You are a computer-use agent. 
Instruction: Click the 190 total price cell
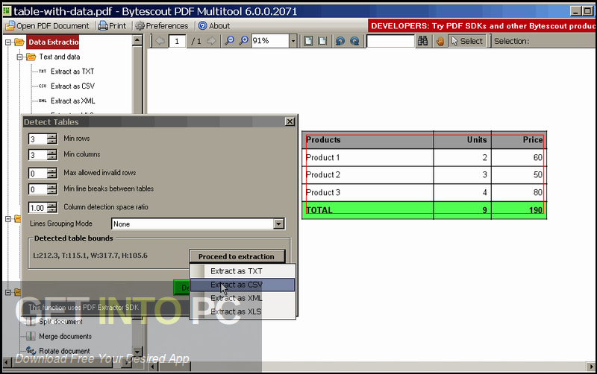pyautogui.click(x=519, y=210)
